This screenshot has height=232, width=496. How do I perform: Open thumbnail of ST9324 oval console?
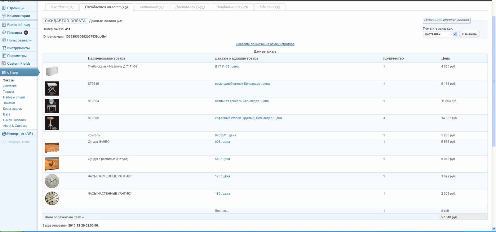pos(52,106)
